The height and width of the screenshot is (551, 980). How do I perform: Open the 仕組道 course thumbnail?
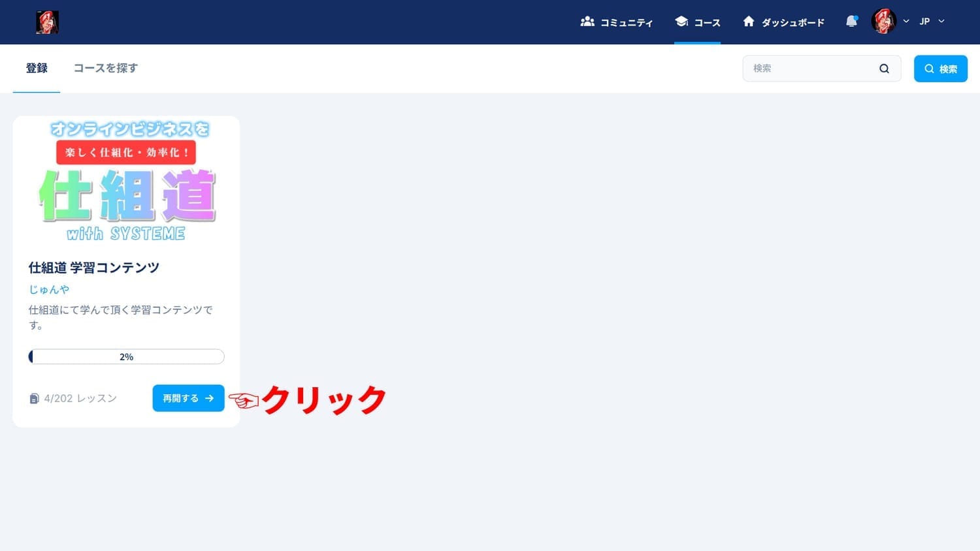click(126, 181)
